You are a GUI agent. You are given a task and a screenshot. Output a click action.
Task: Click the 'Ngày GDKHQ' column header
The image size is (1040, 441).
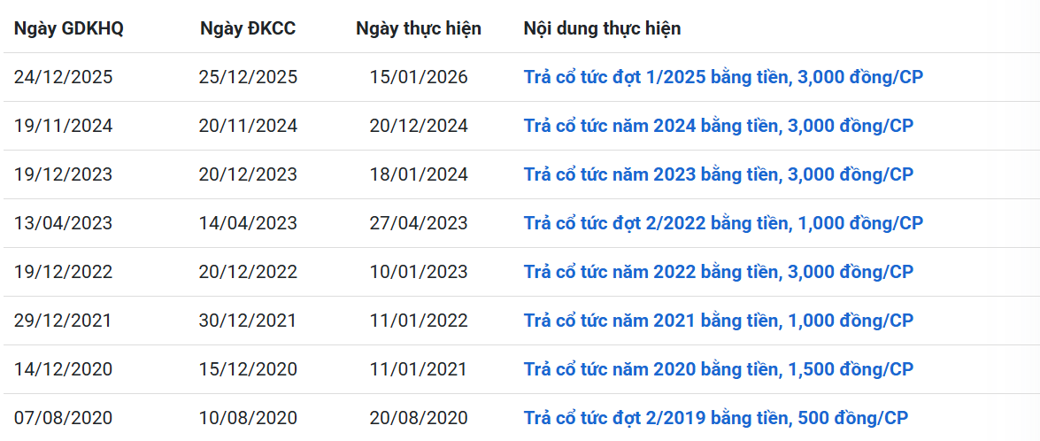(69, 28)
